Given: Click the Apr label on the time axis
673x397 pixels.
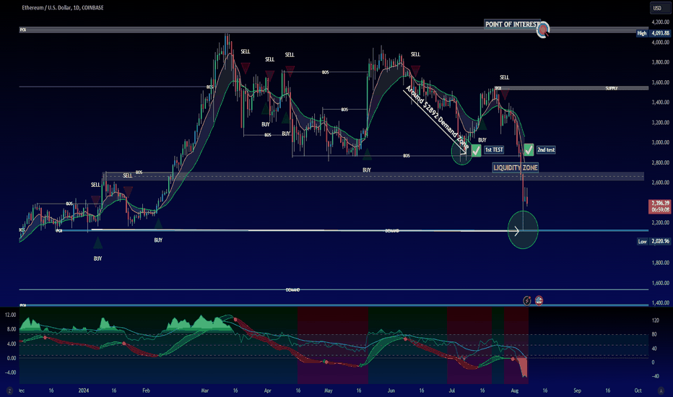Looking at the screenshot, I should click(267, 391).
